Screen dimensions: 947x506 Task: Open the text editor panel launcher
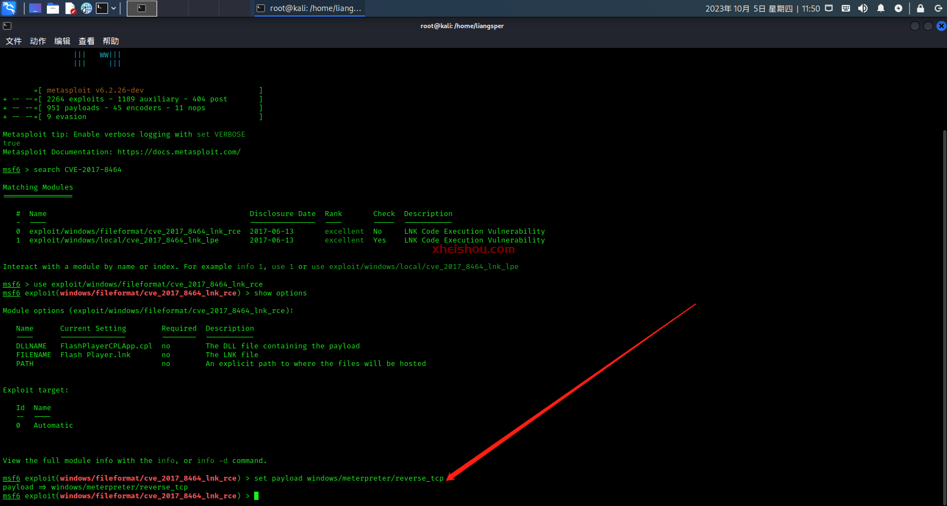71,8
